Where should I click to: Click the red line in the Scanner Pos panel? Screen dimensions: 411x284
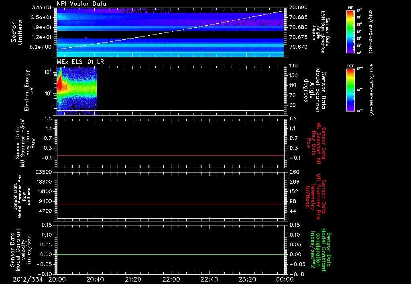[x=170, y=204]
